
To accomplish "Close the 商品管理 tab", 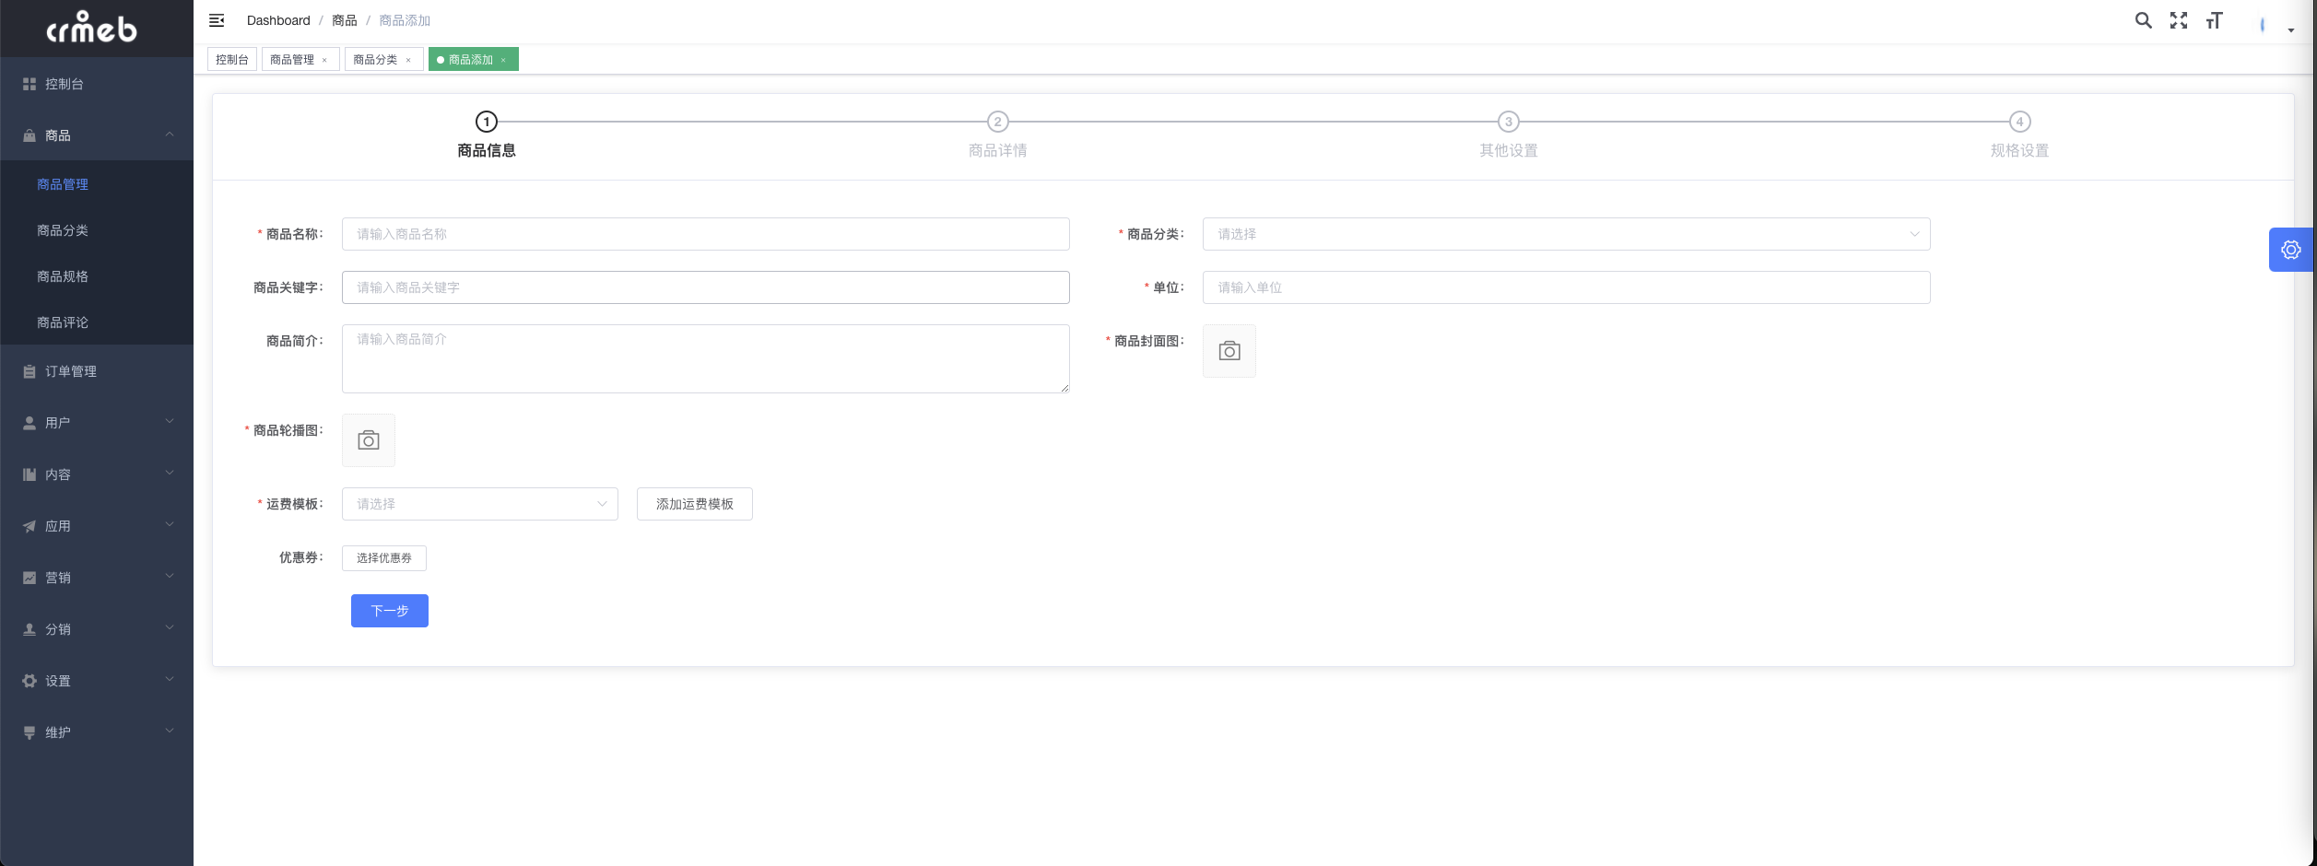I will 324,60.
